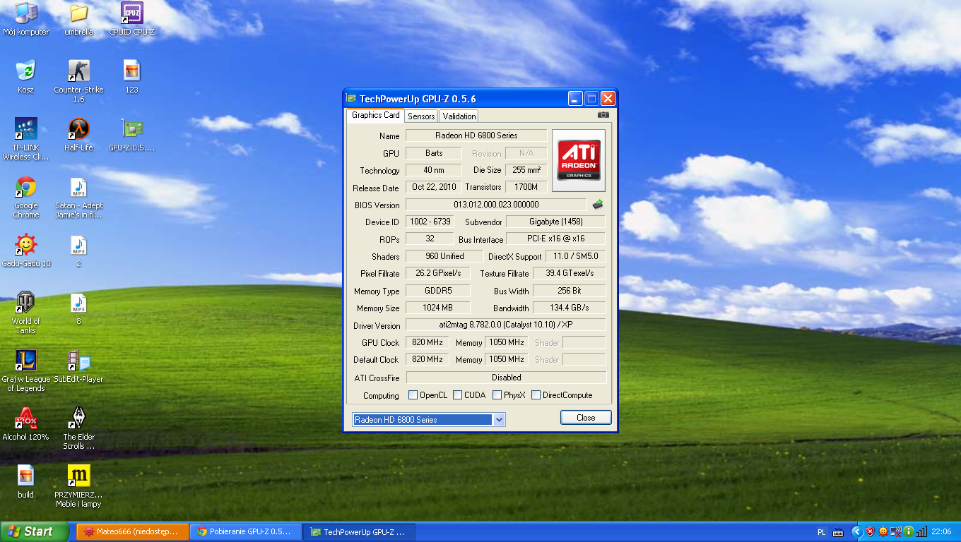Switch to the Sensors tab
Image resolution: width=961 pixels, height=542 pixels.
421,116
